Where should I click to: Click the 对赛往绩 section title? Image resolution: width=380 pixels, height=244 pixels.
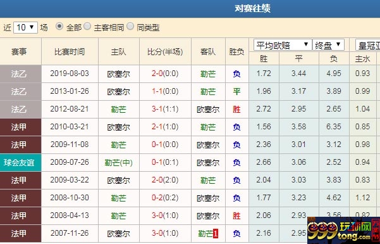click(252, 8)
